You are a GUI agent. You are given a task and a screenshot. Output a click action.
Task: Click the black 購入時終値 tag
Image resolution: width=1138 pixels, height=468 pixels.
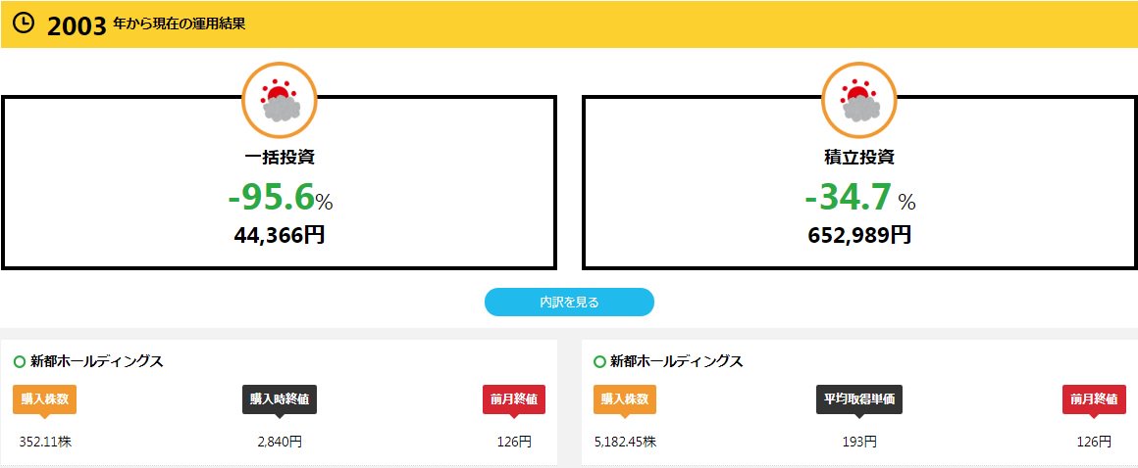click(x=280, y=400)
